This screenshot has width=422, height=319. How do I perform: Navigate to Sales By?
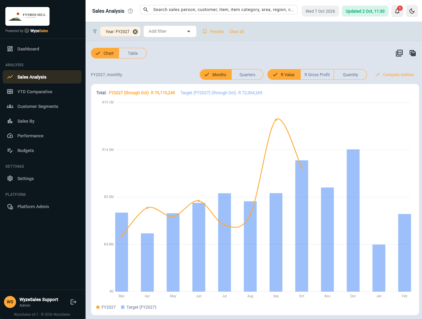point(42,121)
